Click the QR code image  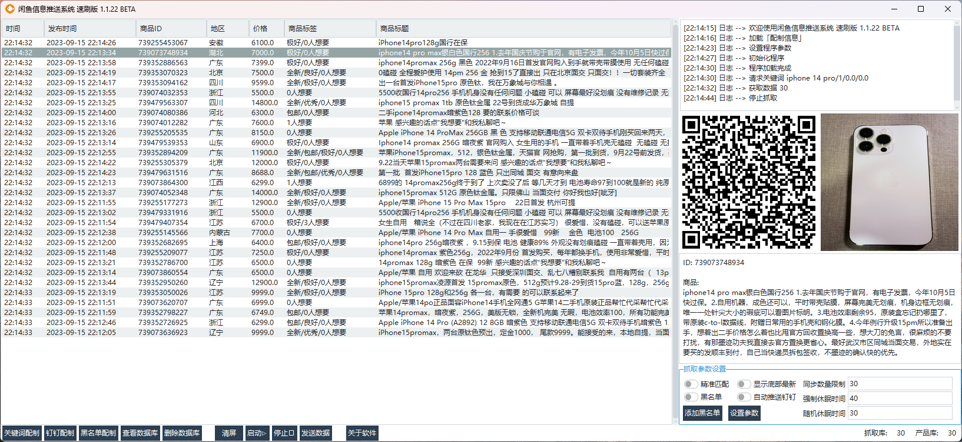coord(749,182)
